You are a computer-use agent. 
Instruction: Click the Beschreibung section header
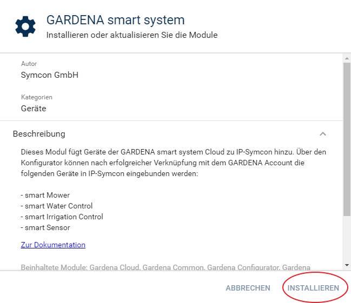pyautogui.click(x=39, y=134)
